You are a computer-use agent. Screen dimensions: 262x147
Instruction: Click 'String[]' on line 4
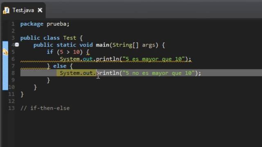125,45
